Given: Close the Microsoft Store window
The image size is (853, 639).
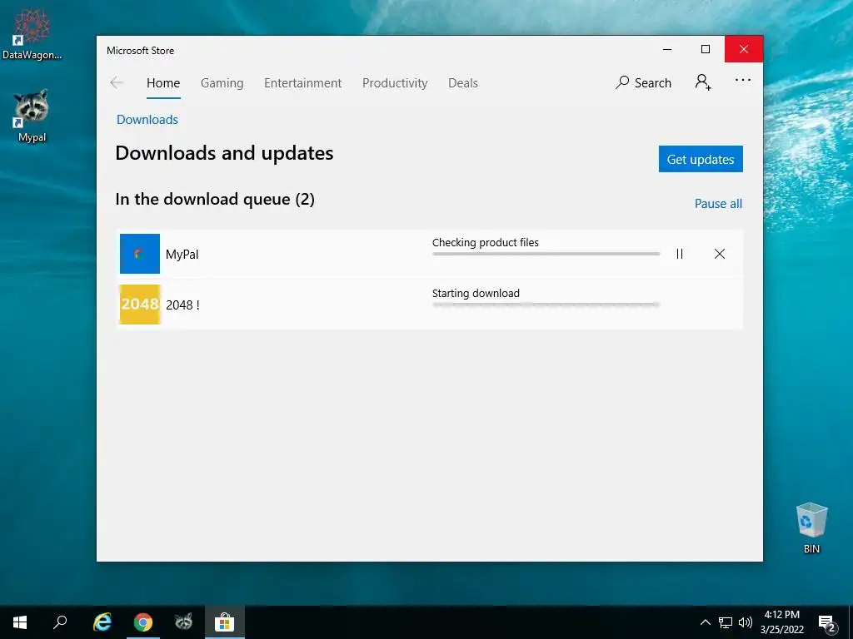Looking at the screenshot, I should [x=744, y=49].
